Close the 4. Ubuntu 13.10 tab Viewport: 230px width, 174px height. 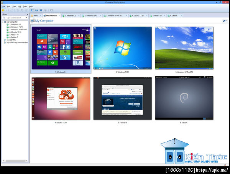(x=147, y=16)
